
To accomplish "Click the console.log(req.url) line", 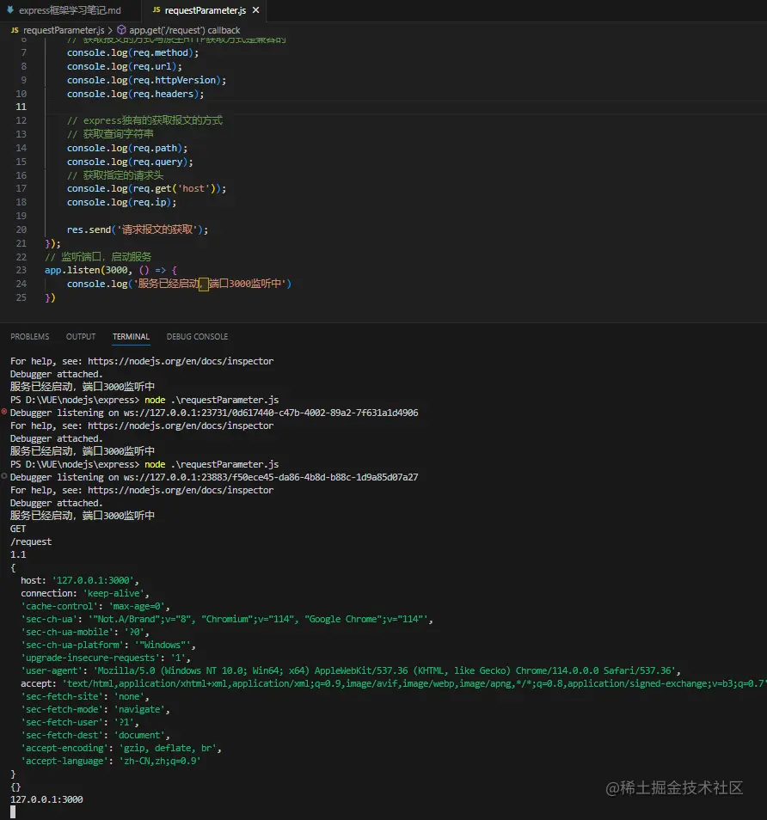I will tap(125, 66).
